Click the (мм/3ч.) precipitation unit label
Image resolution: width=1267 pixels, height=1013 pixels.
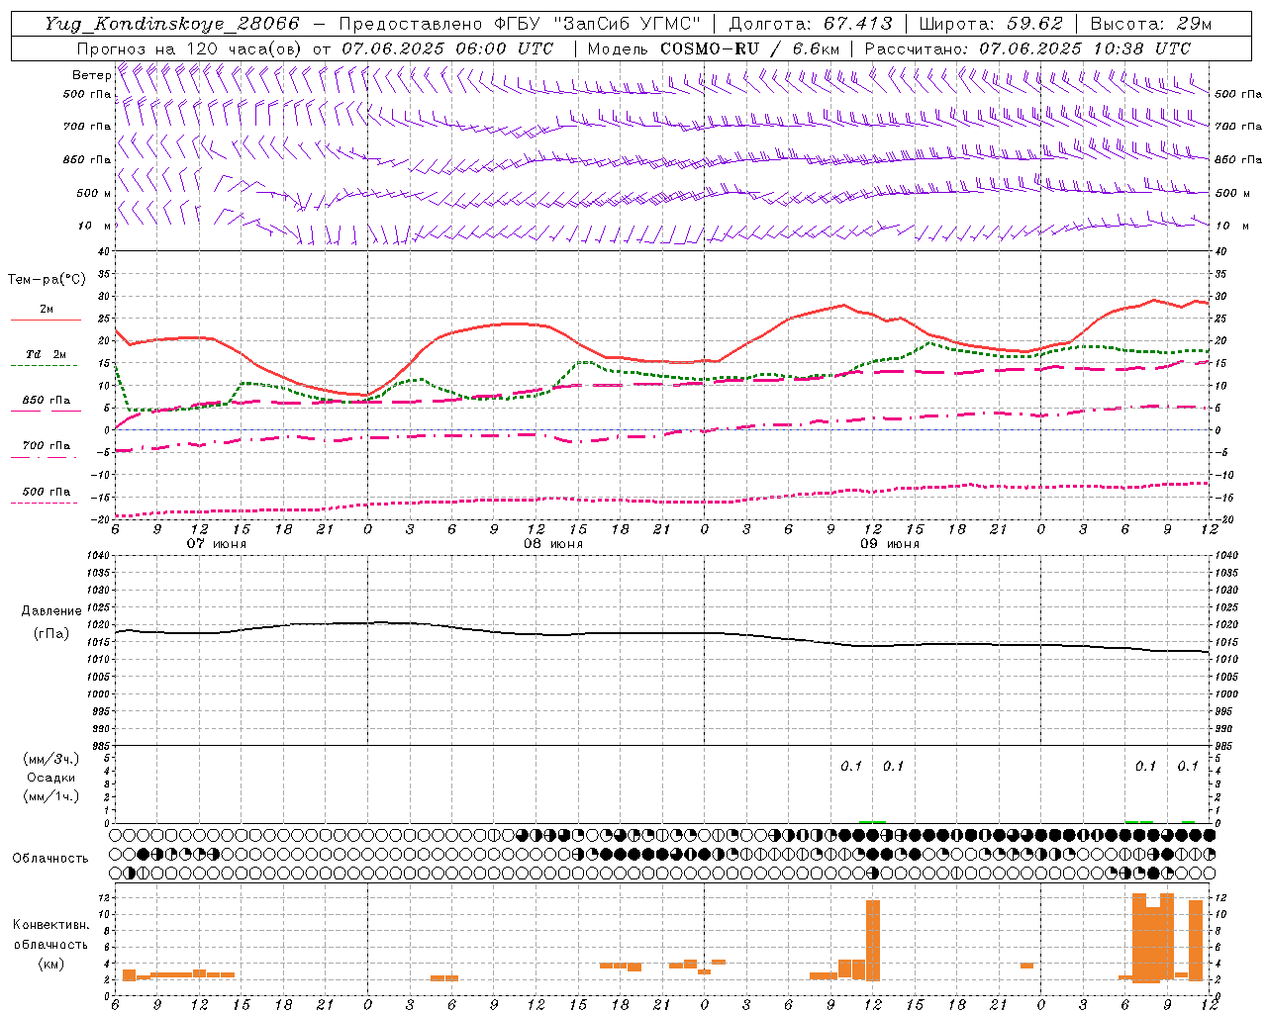pyautogui.click(x=51, y=759)
